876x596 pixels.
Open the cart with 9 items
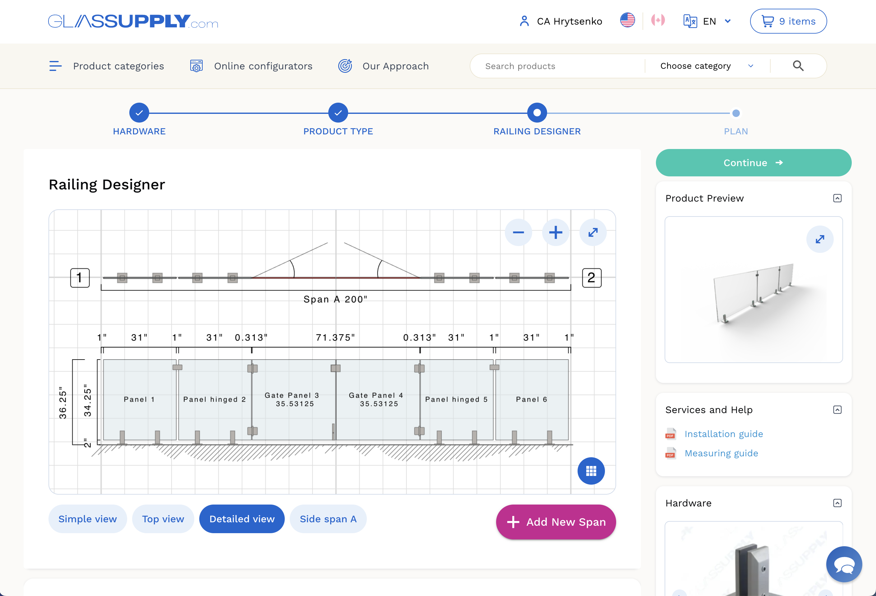tap(788, 21)
